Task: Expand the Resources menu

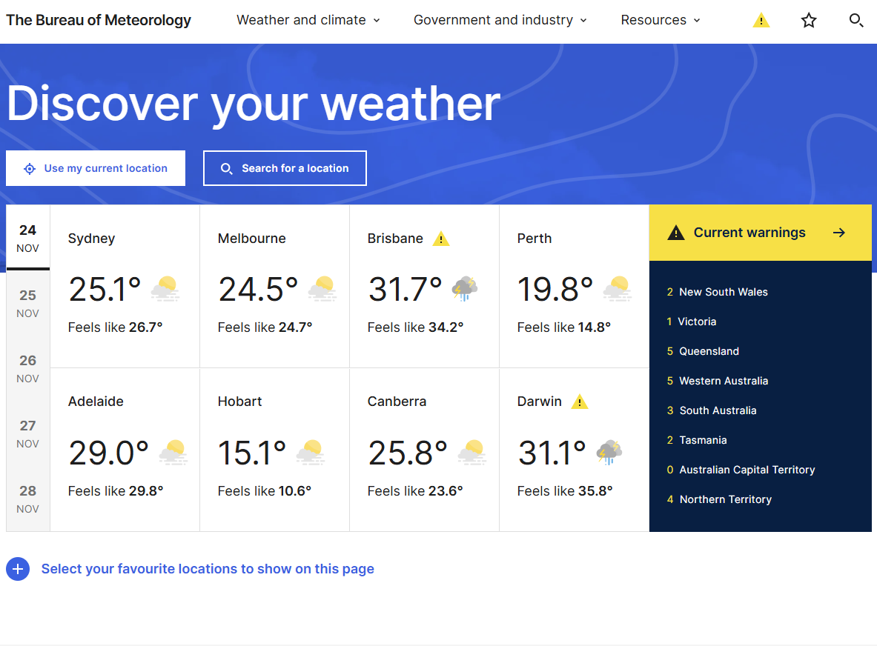Action: (661, 20)
